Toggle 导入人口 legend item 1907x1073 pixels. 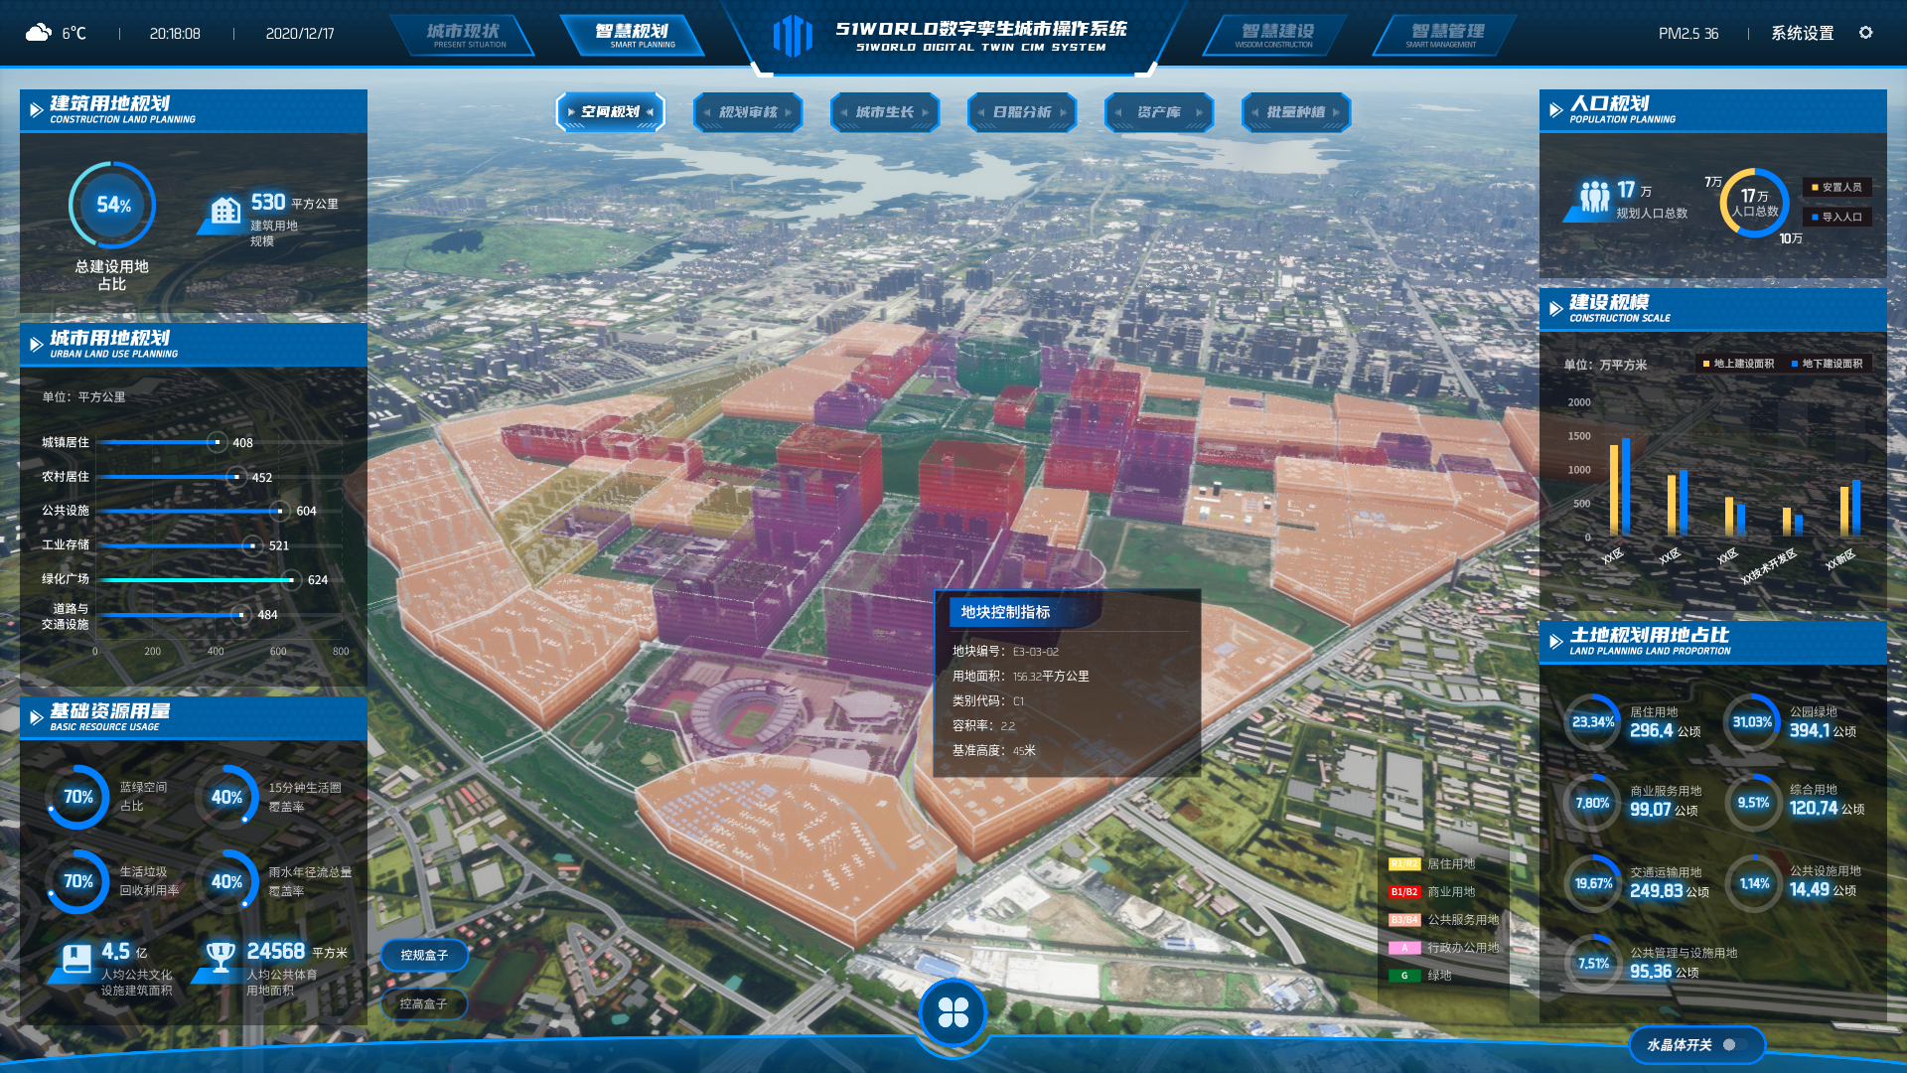(x=1836, y=217)
